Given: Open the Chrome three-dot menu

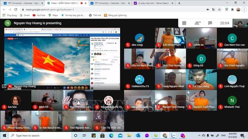Looking at the screenshot, I should tap(244, 9).
